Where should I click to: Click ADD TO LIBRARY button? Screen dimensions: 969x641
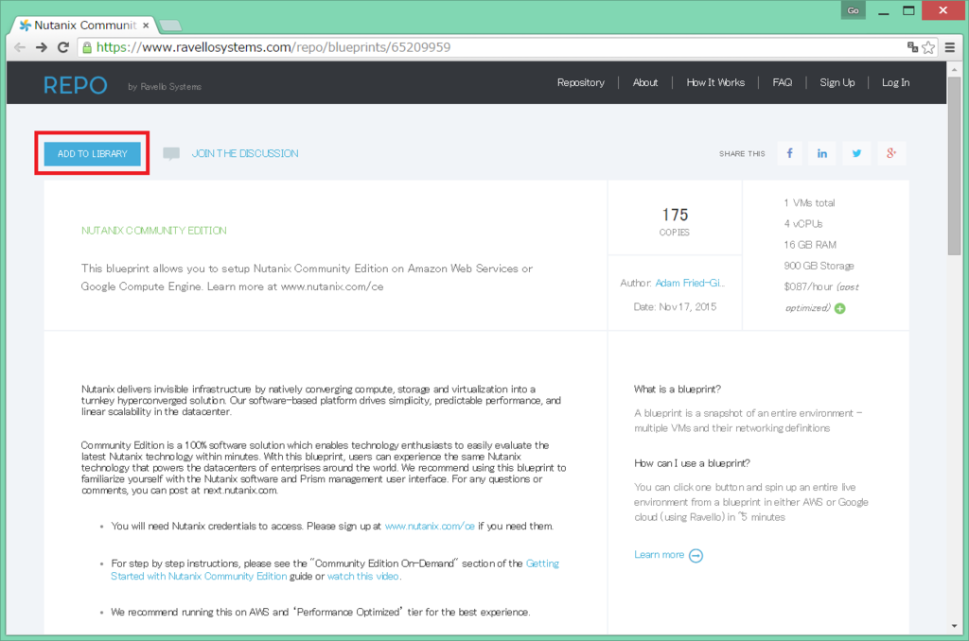click(92, 153)
